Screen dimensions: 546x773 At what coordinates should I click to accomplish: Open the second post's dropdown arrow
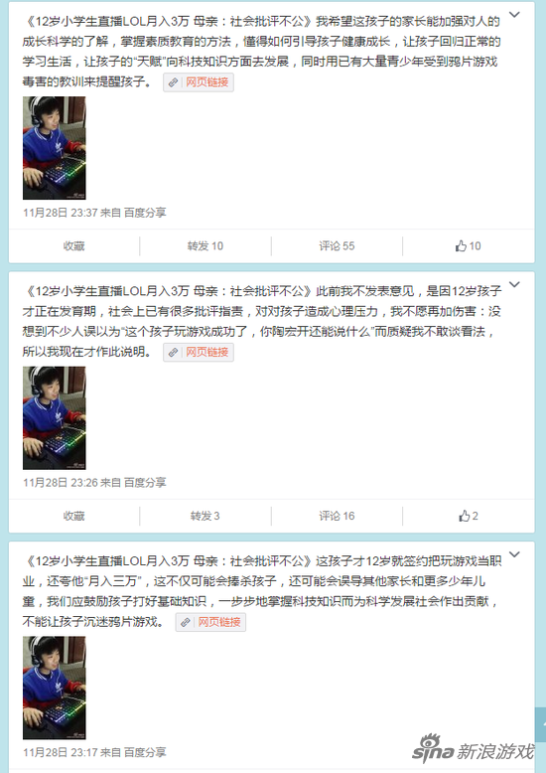point(514,284)
